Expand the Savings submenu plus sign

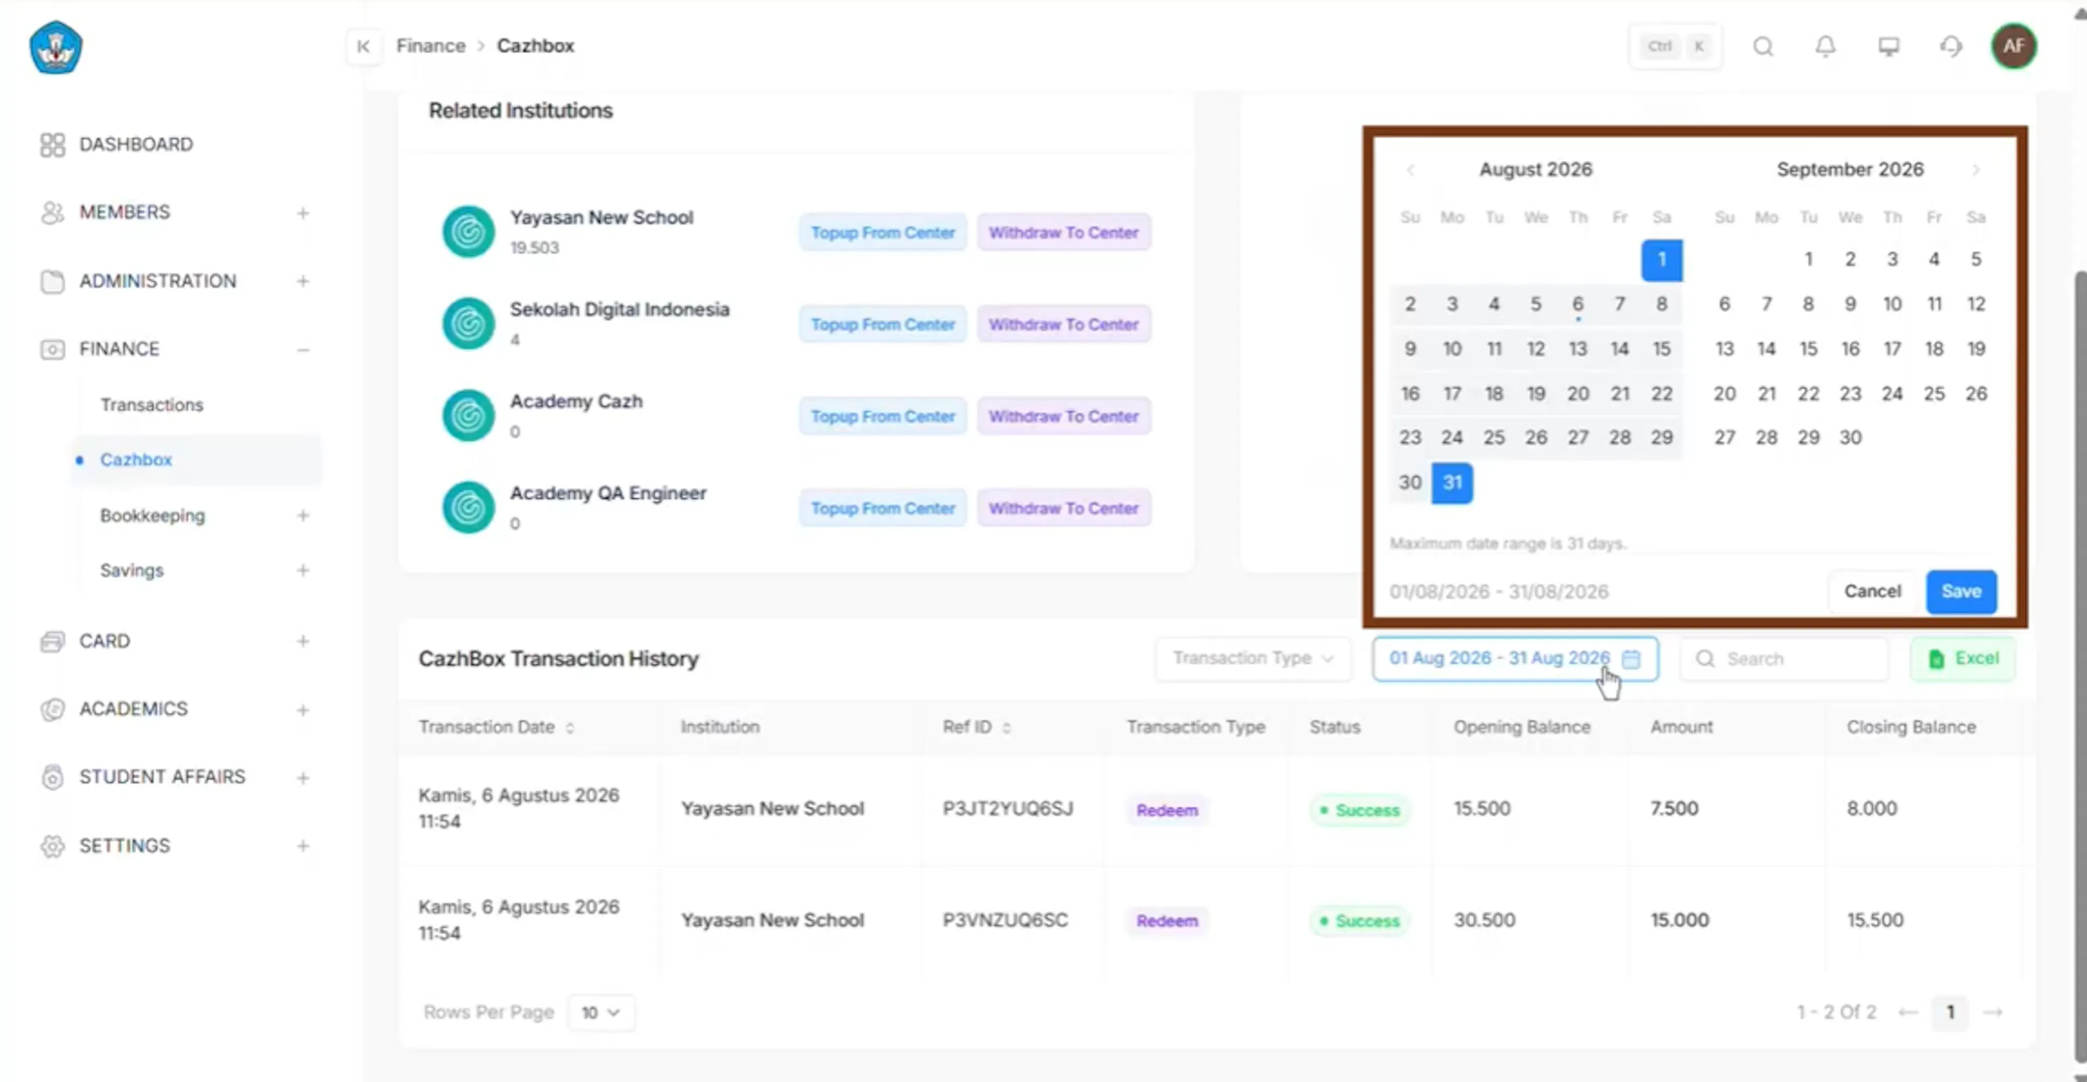coord(303,570)
